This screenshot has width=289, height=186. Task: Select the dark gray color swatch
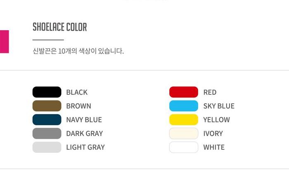click(47, 134)
